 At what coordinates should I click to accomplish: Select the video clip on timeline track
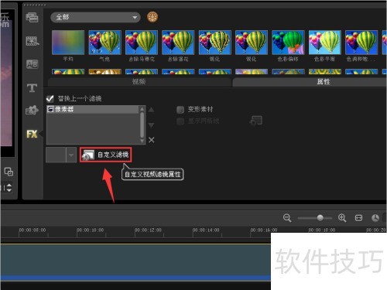pos(135,261)
